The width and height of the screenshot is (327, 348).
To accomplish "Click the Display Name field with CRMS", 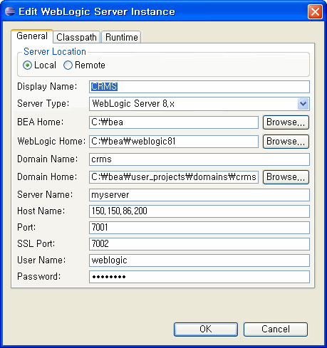I will pos(199,87).
